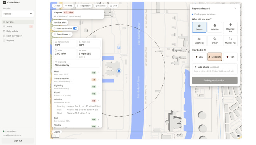Click the parking P icon on map
The height and width of the screenshot is (145, 256).
point(119,47)
